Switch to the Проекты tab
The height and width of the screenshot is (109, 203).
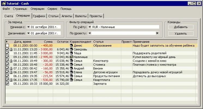coord(96,16)
